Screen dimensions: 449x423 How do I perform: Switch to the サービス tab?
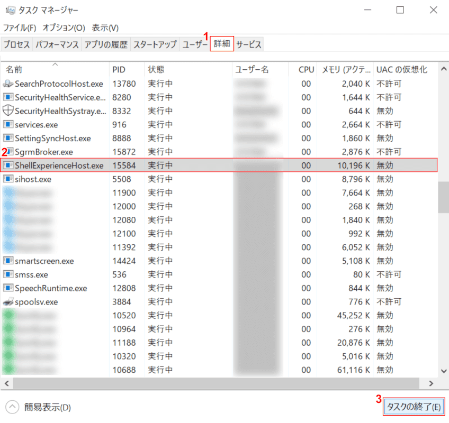click(x=249, y=44)
